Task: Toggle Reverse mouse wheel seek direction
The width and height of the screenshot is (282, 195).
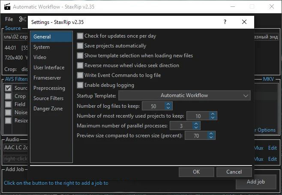Action: 80,65
